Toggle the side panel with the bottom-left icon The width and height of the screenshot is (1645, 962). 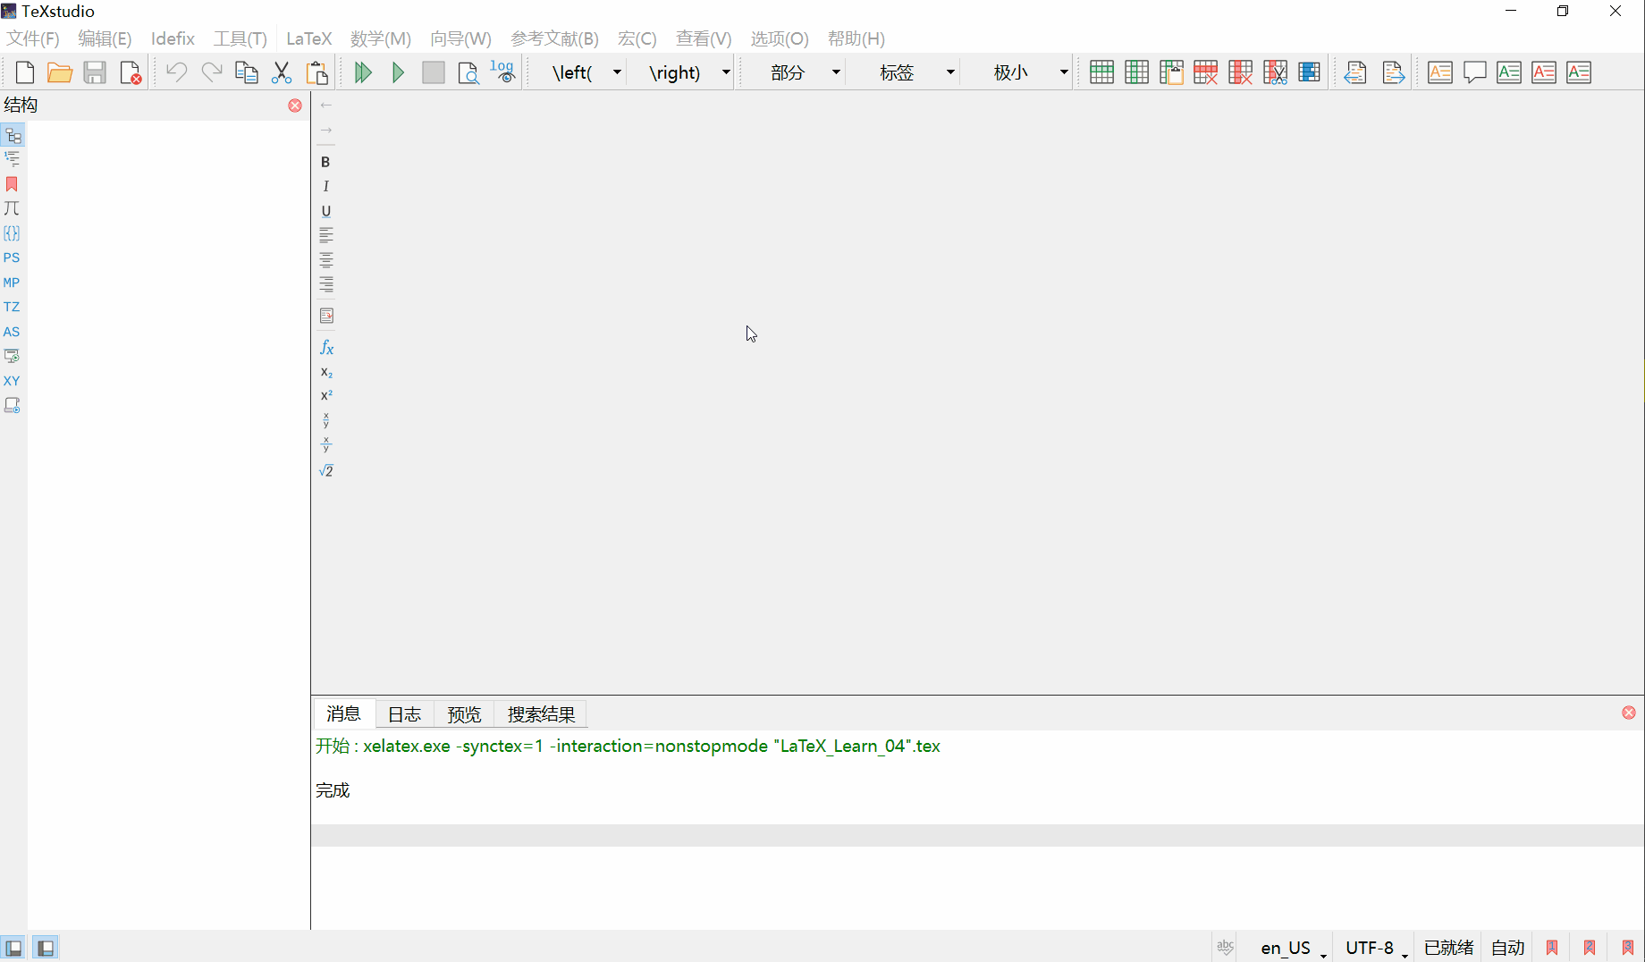point(13,948)
